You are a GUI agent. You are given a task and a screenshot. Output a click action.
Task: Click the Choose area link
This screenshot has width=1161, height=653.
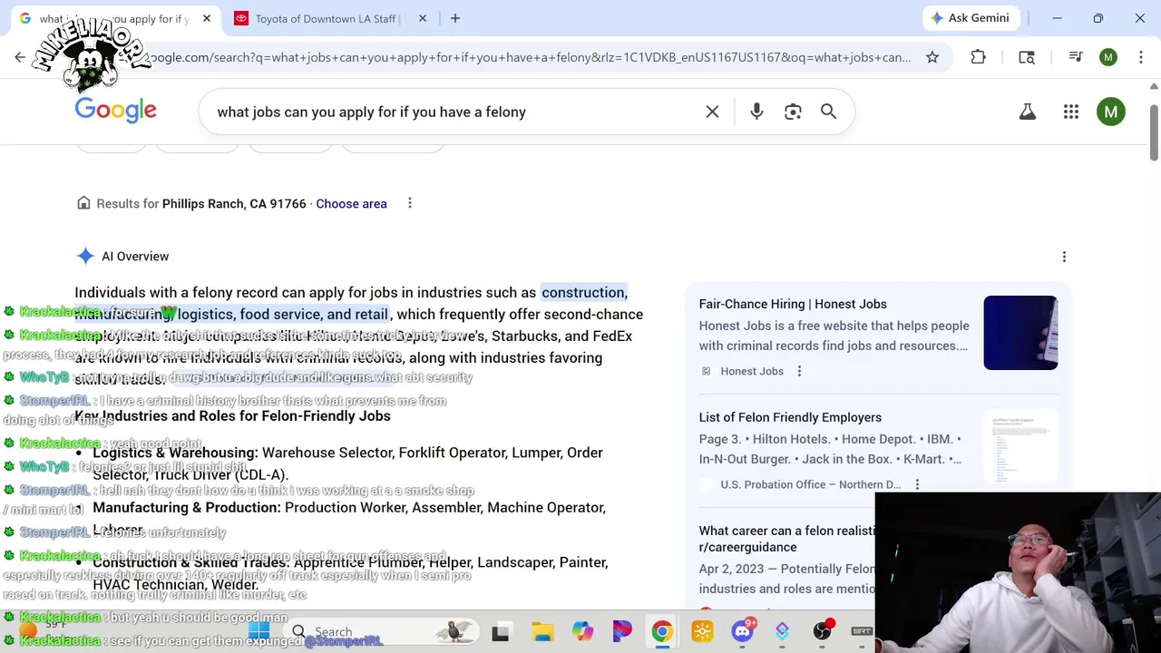[351, 203]
